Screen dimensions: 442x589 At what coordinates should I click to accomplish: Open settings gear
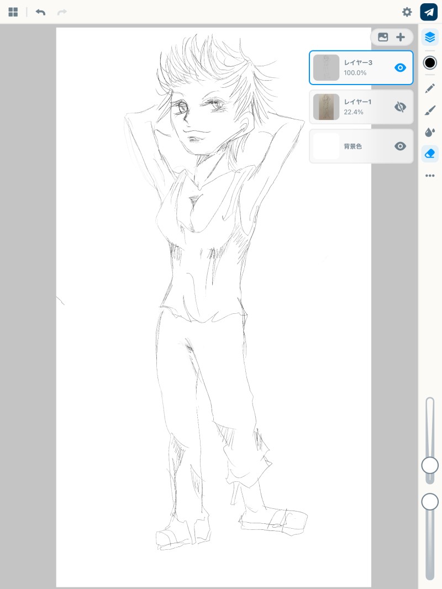[407, 12]
